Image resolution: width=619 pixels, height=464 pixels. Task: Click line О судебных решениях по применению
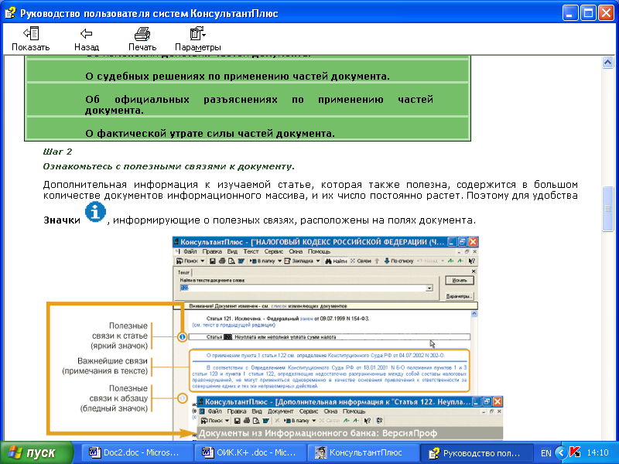[x=238, y=76]
